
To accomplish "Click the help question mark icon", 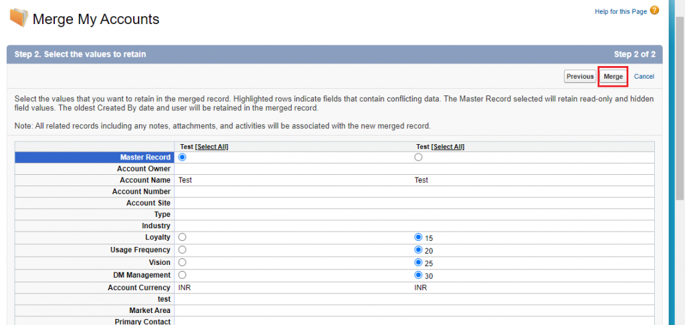I will pos(654,11).
